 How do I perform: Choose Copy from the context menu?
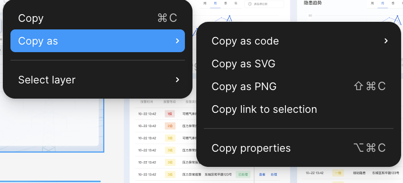tap(98, 18)
